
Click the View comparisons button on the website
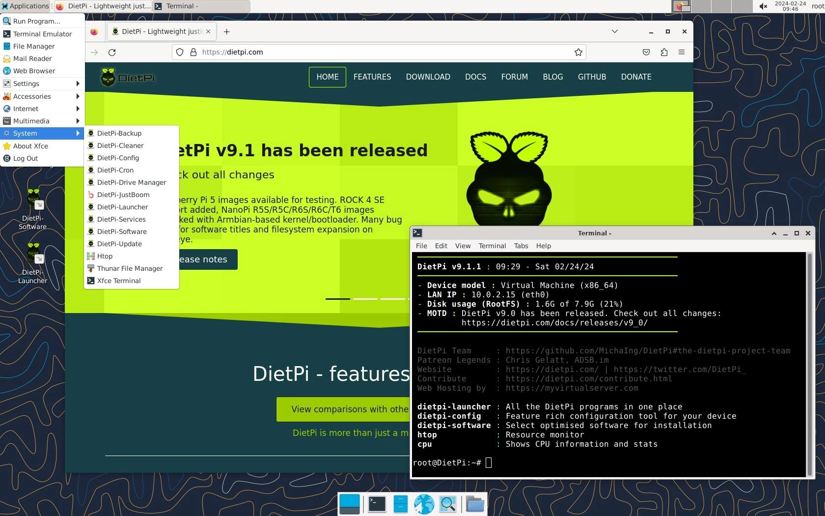343,409
